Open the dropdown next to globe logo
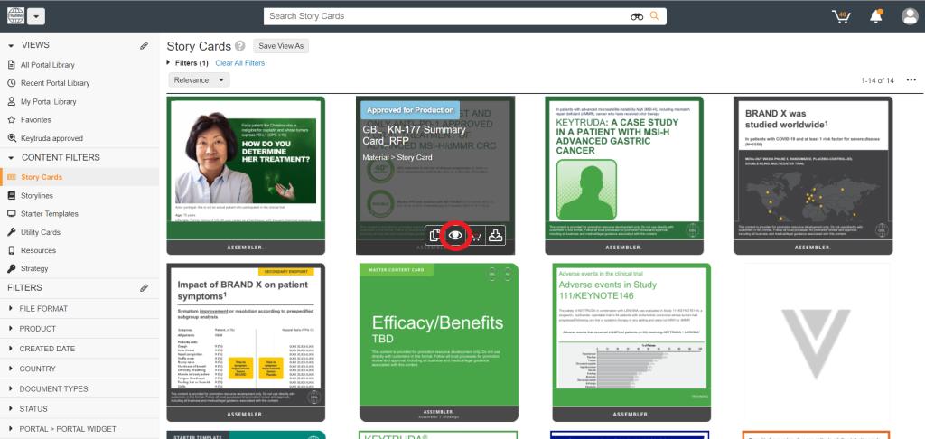 (35, 16)
